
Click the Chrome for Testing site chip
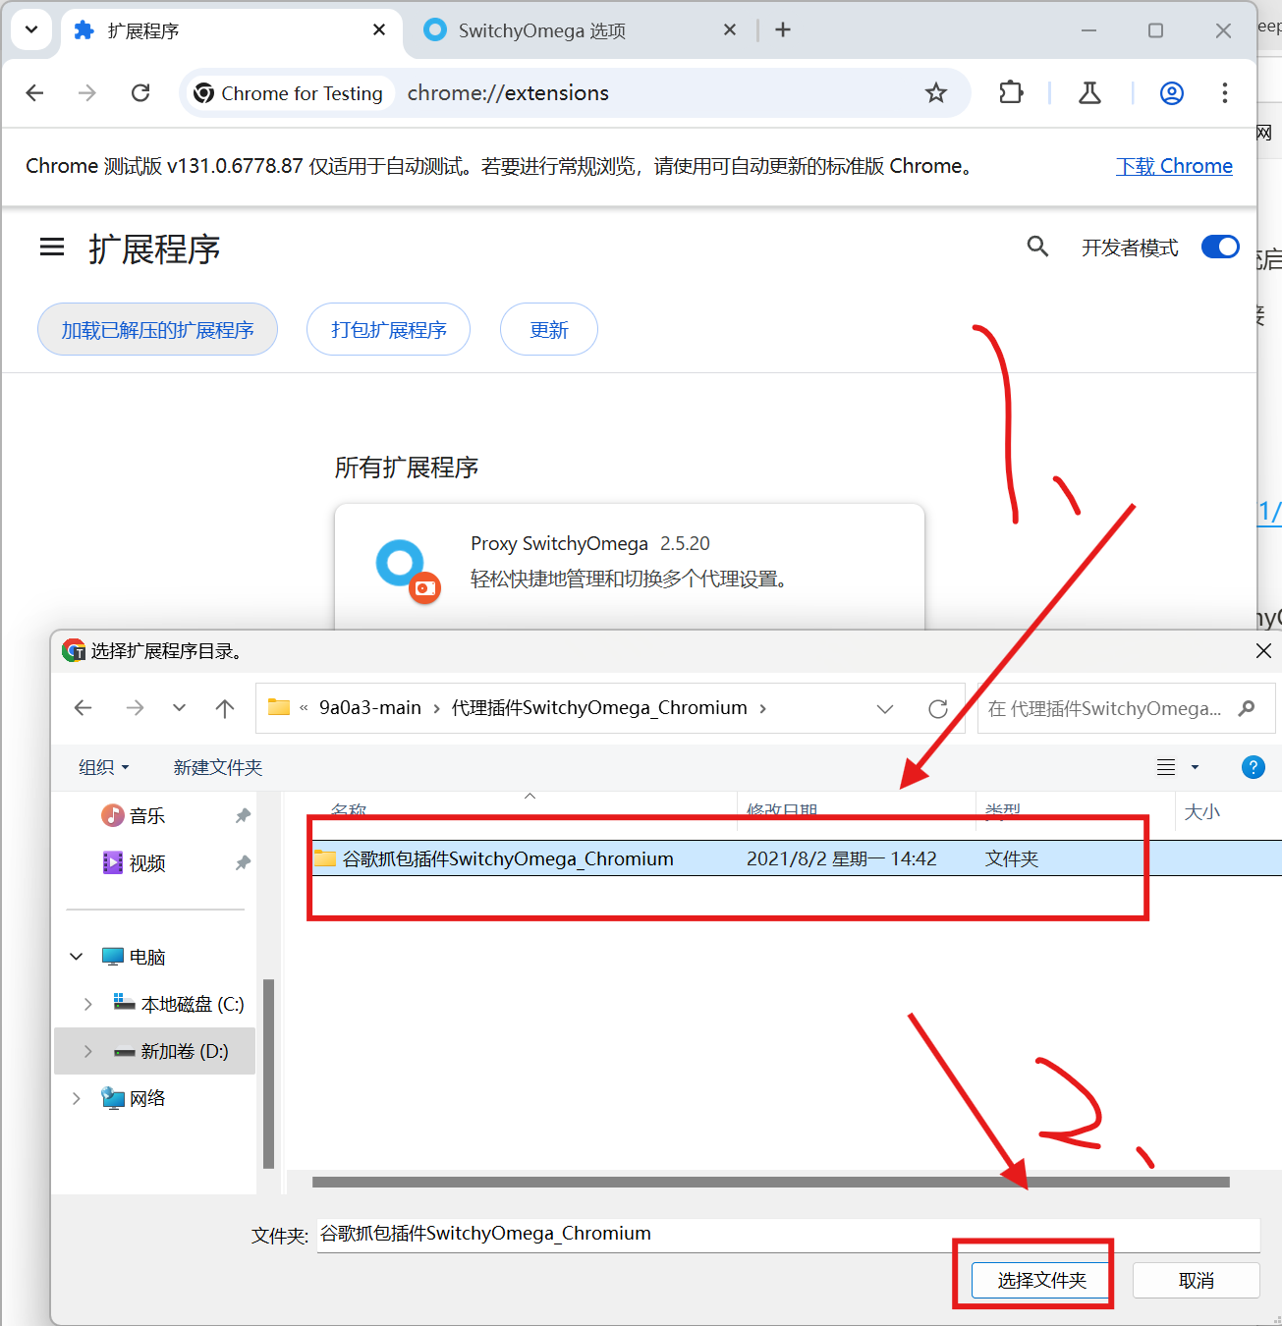(289, 93)
